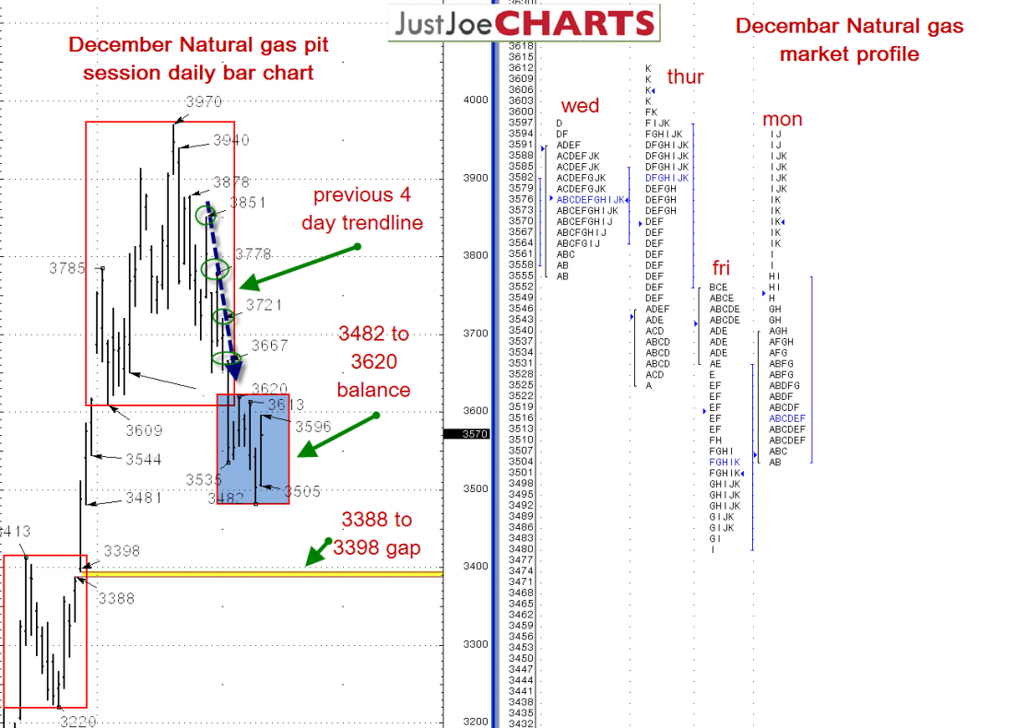Viewport: 1014px width, 728px height.
Task: Select the 'mon' market profile label
Action: [x=782, y=119]
